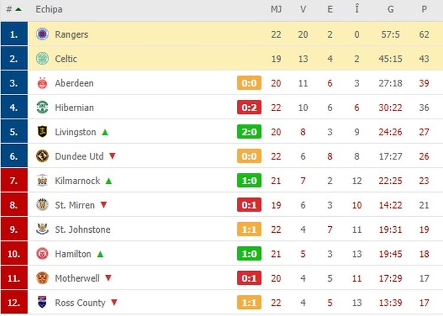
Task: Open Aberdeen's orange 0:0 result badge
Action: (249, 83)
